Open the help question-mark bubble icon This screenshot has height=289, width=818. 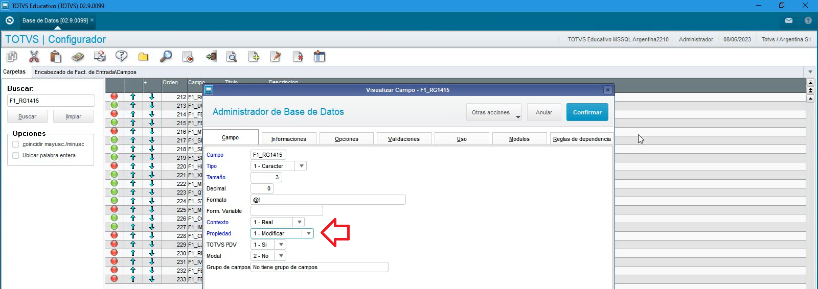tap(121, 57)
